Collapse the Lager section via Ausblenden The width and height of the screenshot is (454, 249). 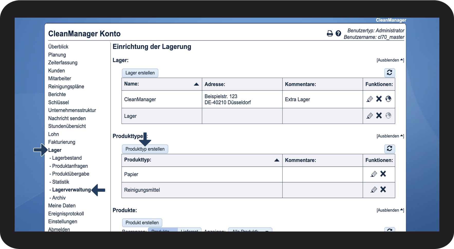[x=390, y=60]
